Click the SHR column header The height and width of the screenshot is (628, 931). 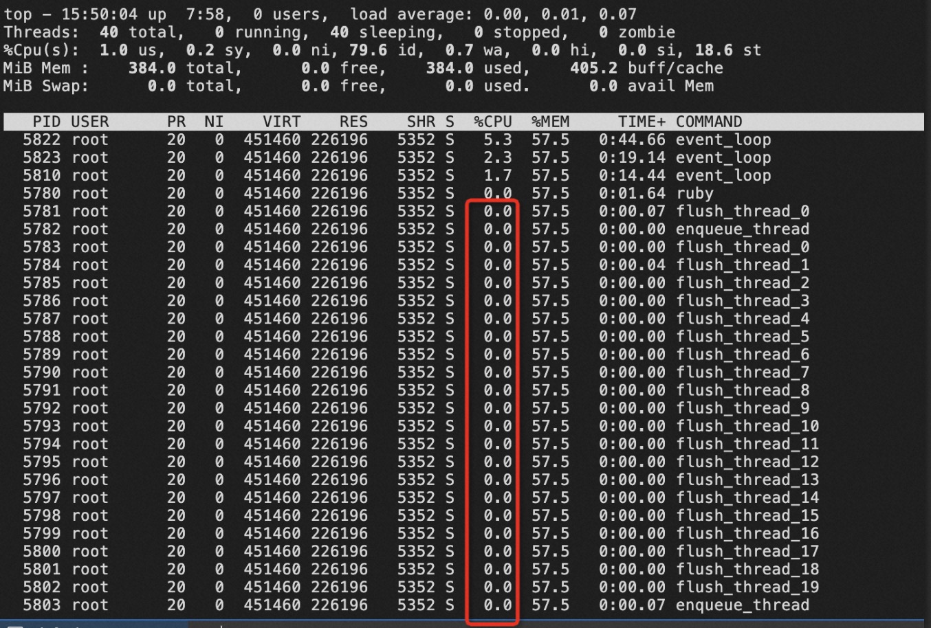point(421,122)
